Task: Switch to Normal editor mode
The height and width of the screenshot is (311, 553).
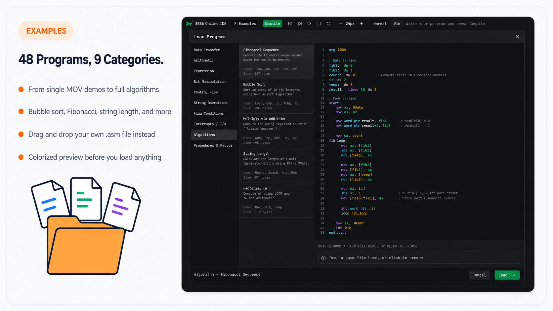Action: 380,24
